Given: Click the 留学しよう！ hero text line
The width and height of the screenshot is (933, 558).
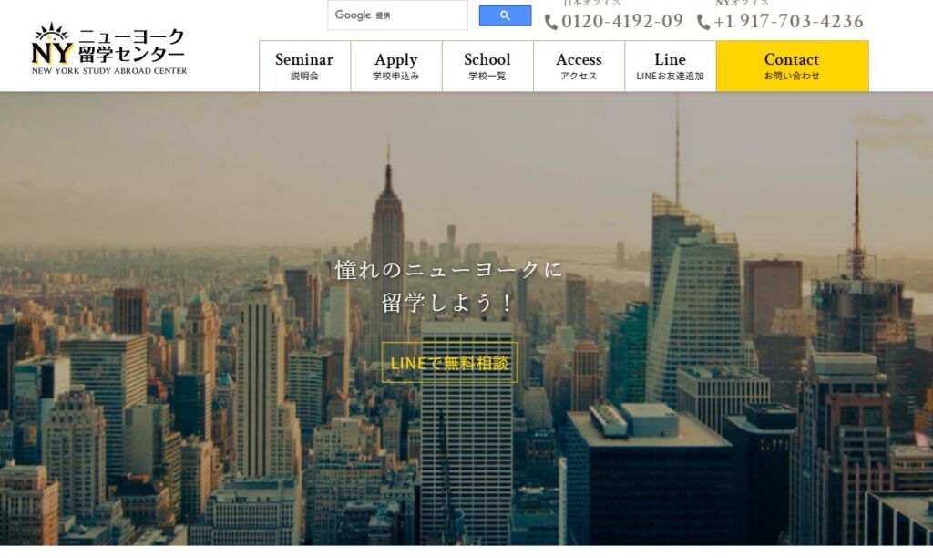Looking at the screenshot, I should pyautogui.click(x=449, y=302).
